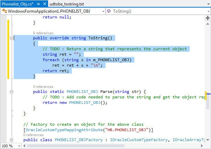Click the '// TODO : Return a string' comment

(115, 49)
